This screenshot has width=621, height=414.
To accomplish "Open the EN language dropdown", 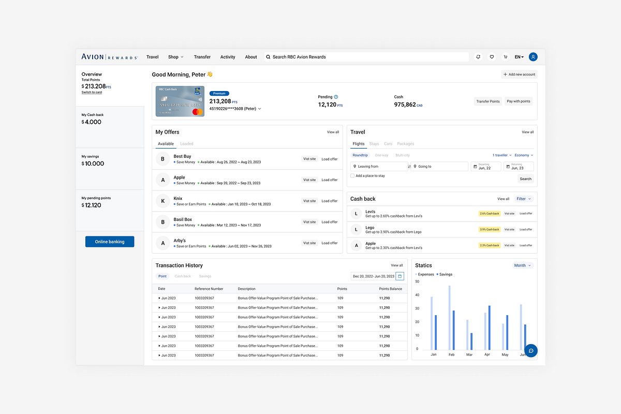I will 519,57.
